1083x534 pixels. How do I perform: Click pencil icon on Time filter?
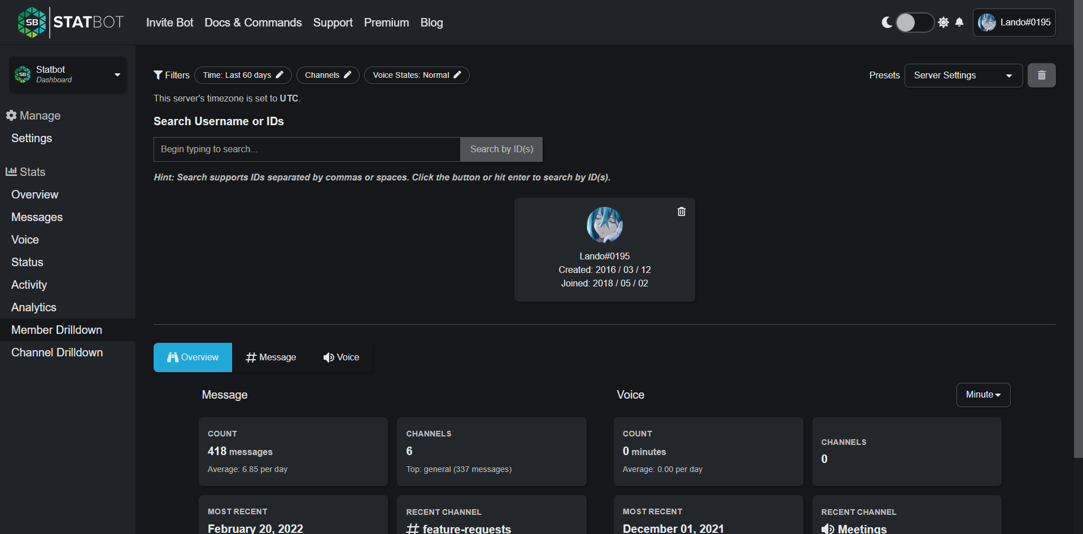click(x=280, y=75)
